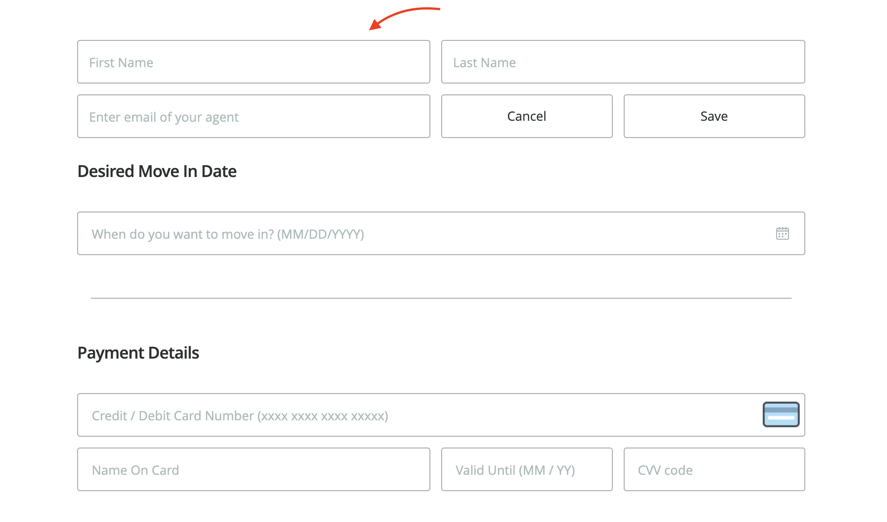
Task: Click the Desired Move In Date heading
Action: coord(157,171)
